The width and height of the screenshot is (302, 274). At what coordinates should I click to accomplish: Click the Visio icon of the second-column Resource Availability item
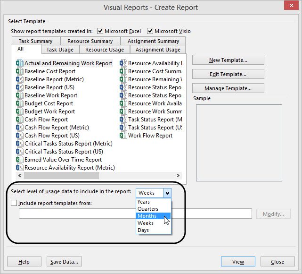[x=123, y=63]
